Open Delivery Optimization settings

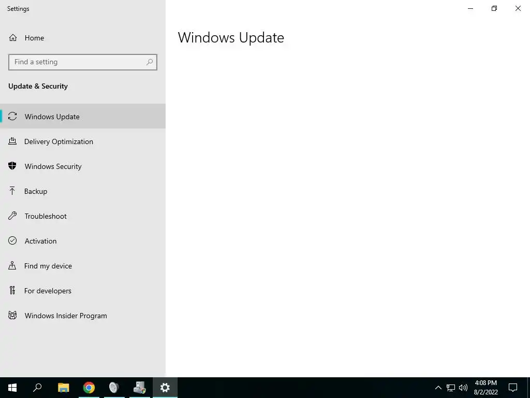83,141
